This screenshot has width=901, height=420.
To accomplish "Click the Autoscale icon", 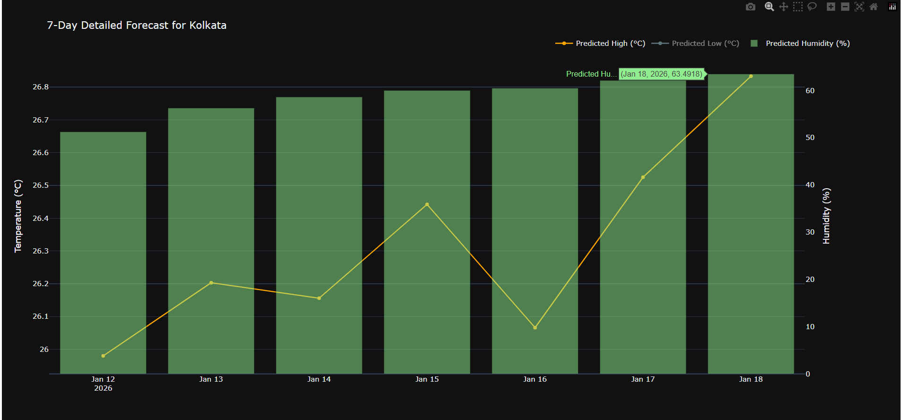I will [859, 7].
